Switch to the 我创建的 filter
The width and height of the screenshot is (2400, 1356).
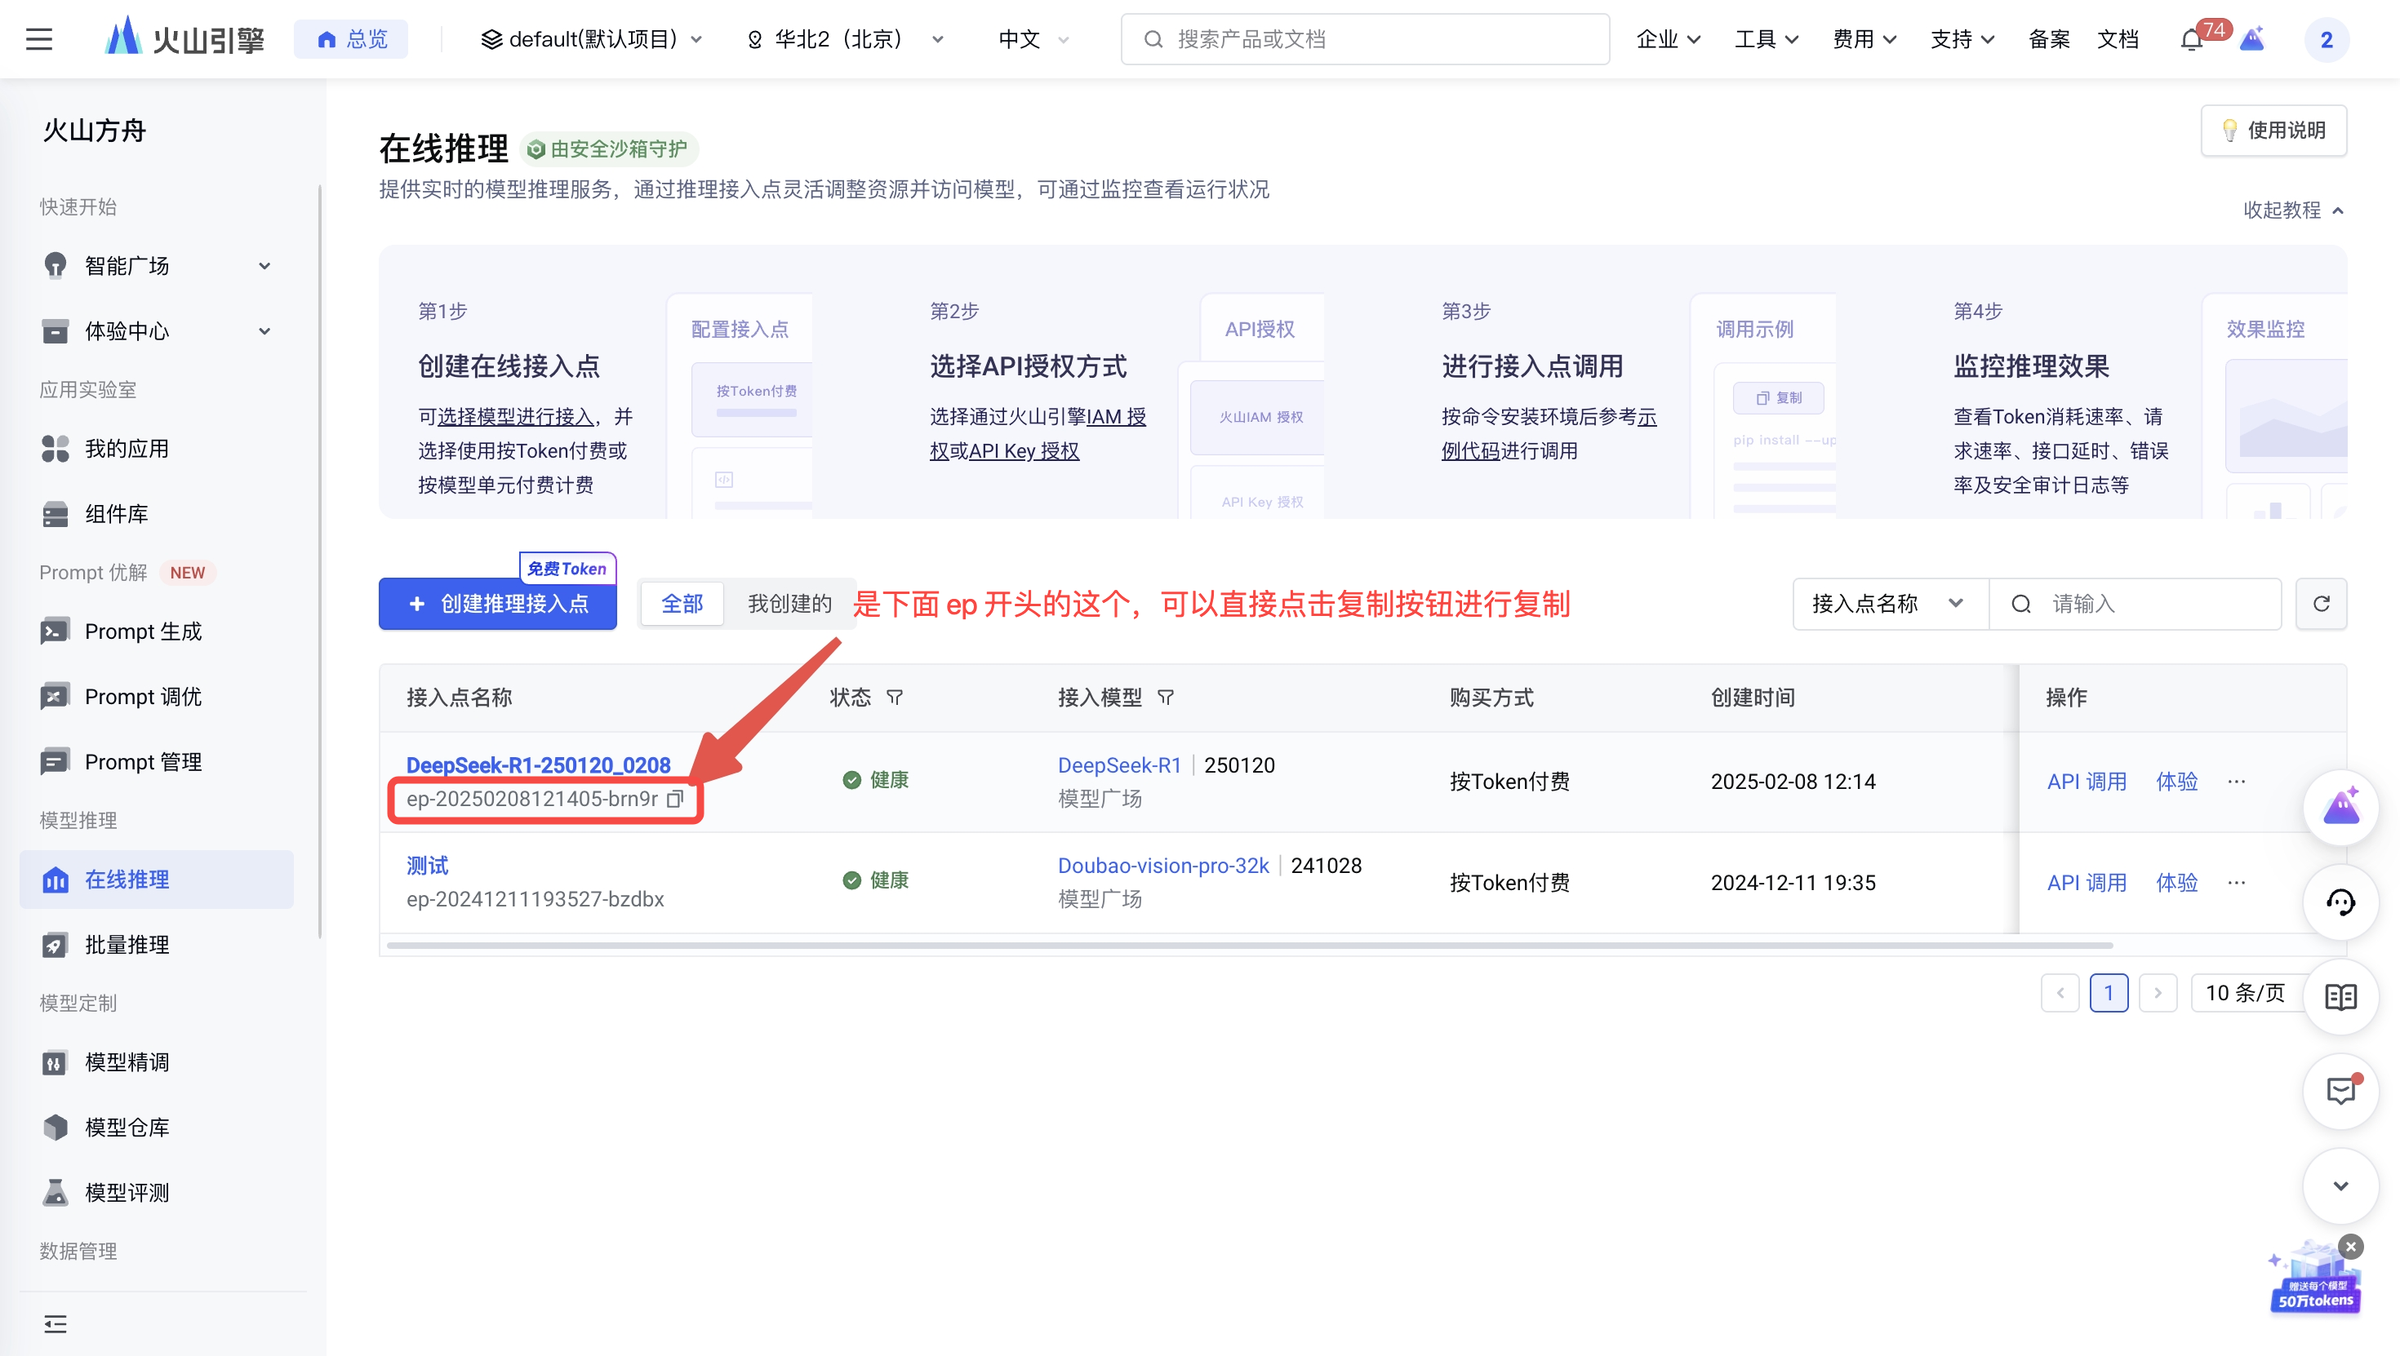[x=789, y=605]
